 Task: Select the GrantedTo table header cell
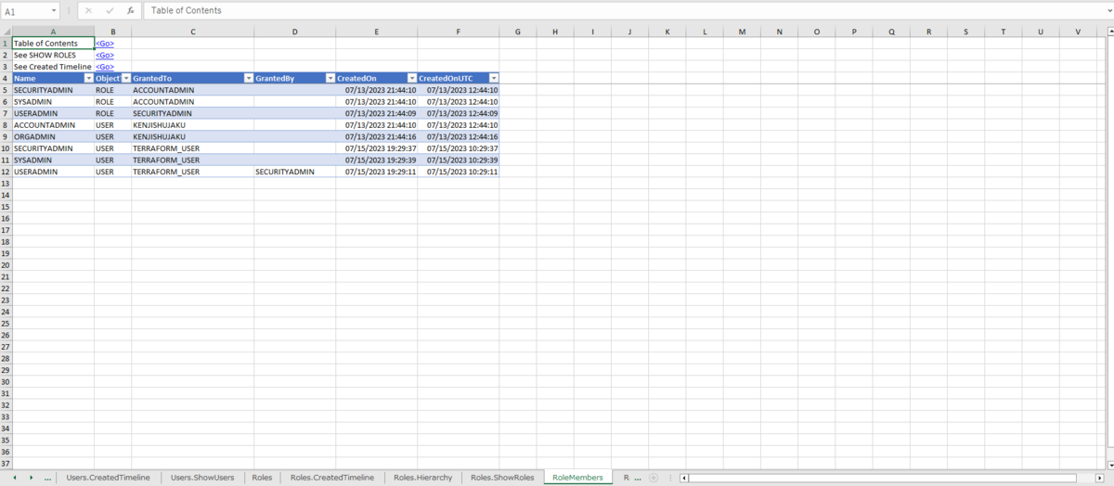tap(192, 79)
